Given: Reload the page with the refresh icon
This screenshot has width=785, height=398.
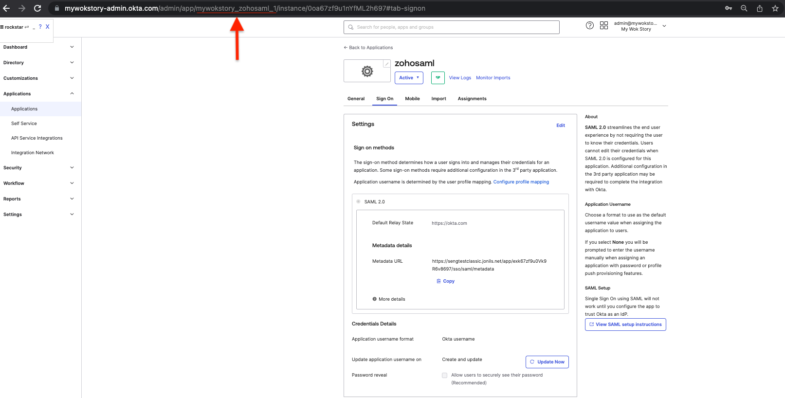Looking at the screenshot, I should (x=37, y=8).
